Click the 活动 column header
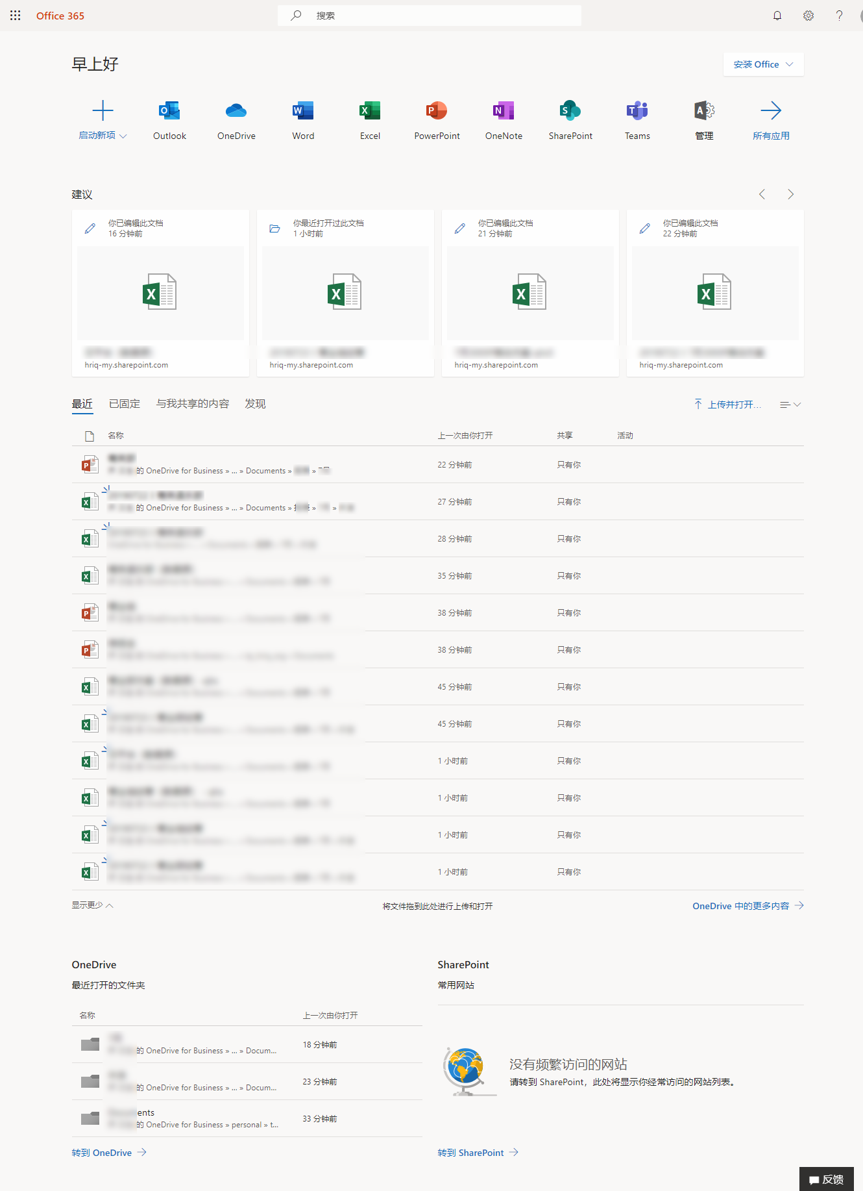The width and height of the screenshot is (863, 1191). (625, 436)
